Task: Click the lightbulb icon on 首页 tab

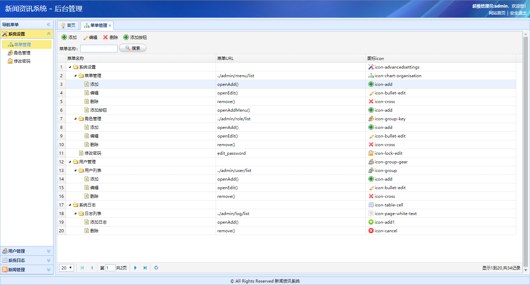Action: (63, 25)
